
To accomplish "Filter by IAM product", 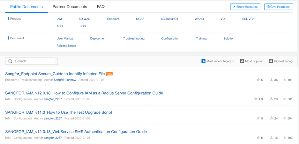I will 59,19.
